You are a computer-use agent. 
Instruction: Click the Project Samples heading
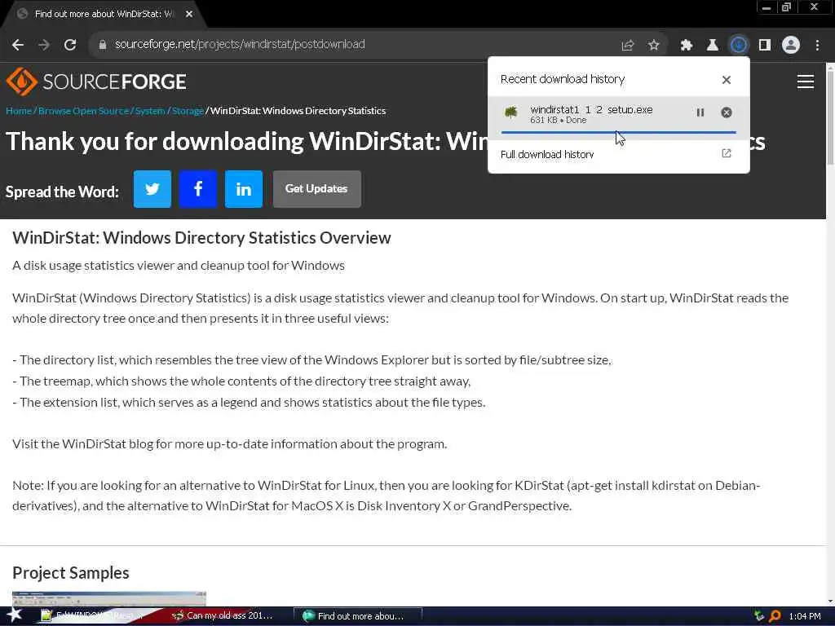coord(71,573)
